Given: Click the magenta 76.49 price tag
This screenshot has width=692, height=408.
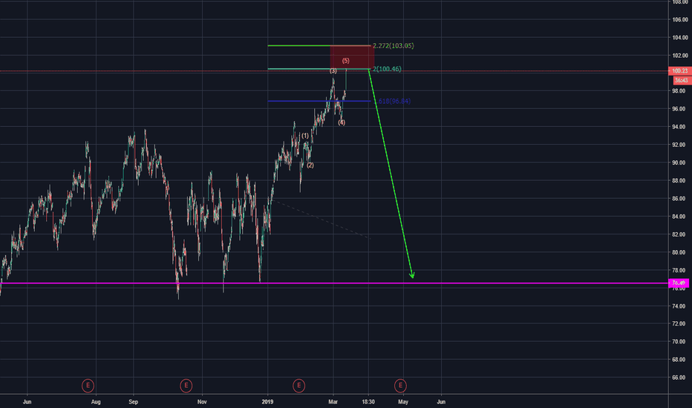Looking at the screenshot, I should pos(680,283).
